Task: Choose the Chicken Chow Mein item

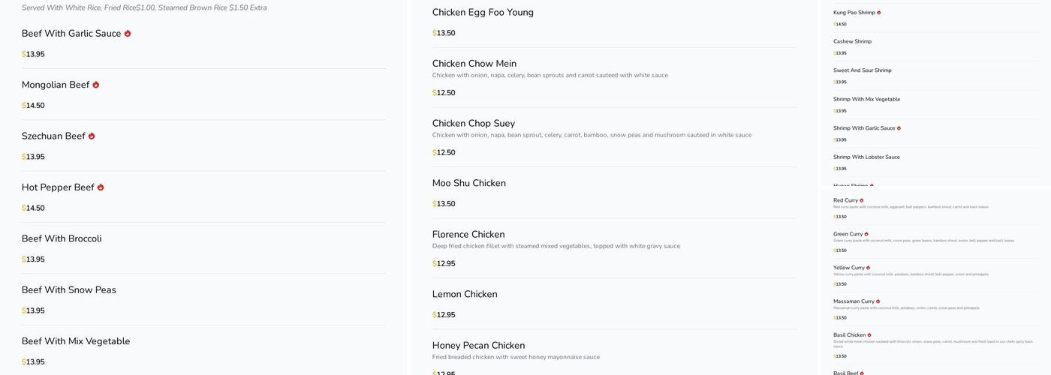Action: [474, 64]
